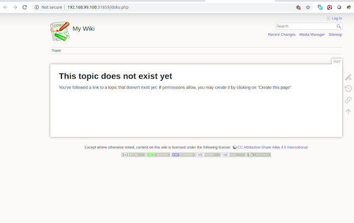Click the My Wiki title link
Screen dimensions: 354x223
coord(84,29)
